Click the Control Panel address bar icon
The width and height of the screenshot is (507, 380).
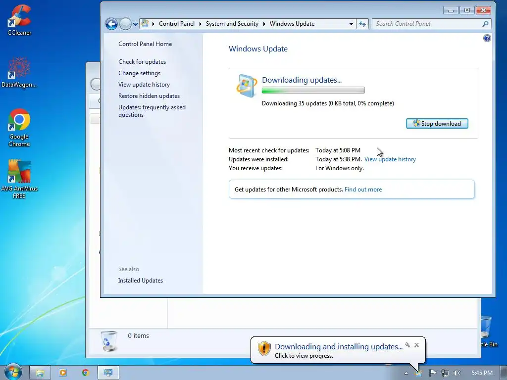[145, 24]
